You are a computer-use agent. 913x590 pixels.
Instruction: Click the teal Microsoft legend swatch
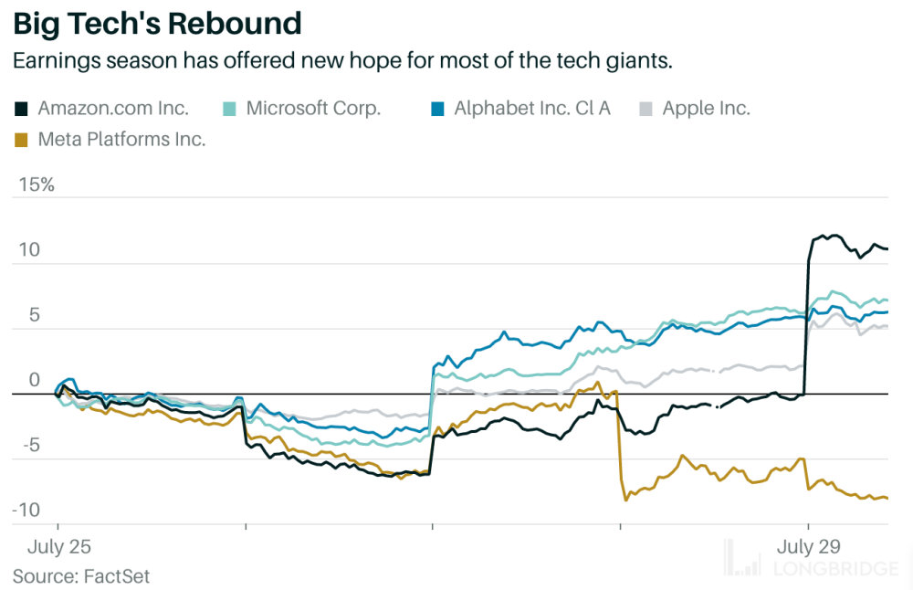coord(229,109)
